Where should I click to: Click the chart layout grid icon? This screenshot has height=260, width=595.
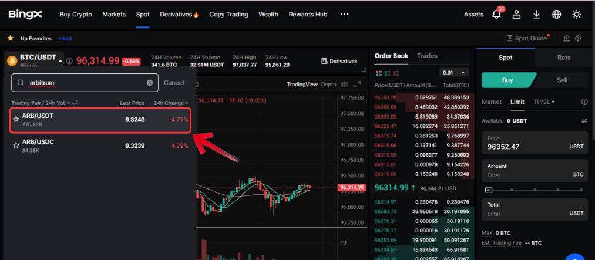[x=345, y=85]
